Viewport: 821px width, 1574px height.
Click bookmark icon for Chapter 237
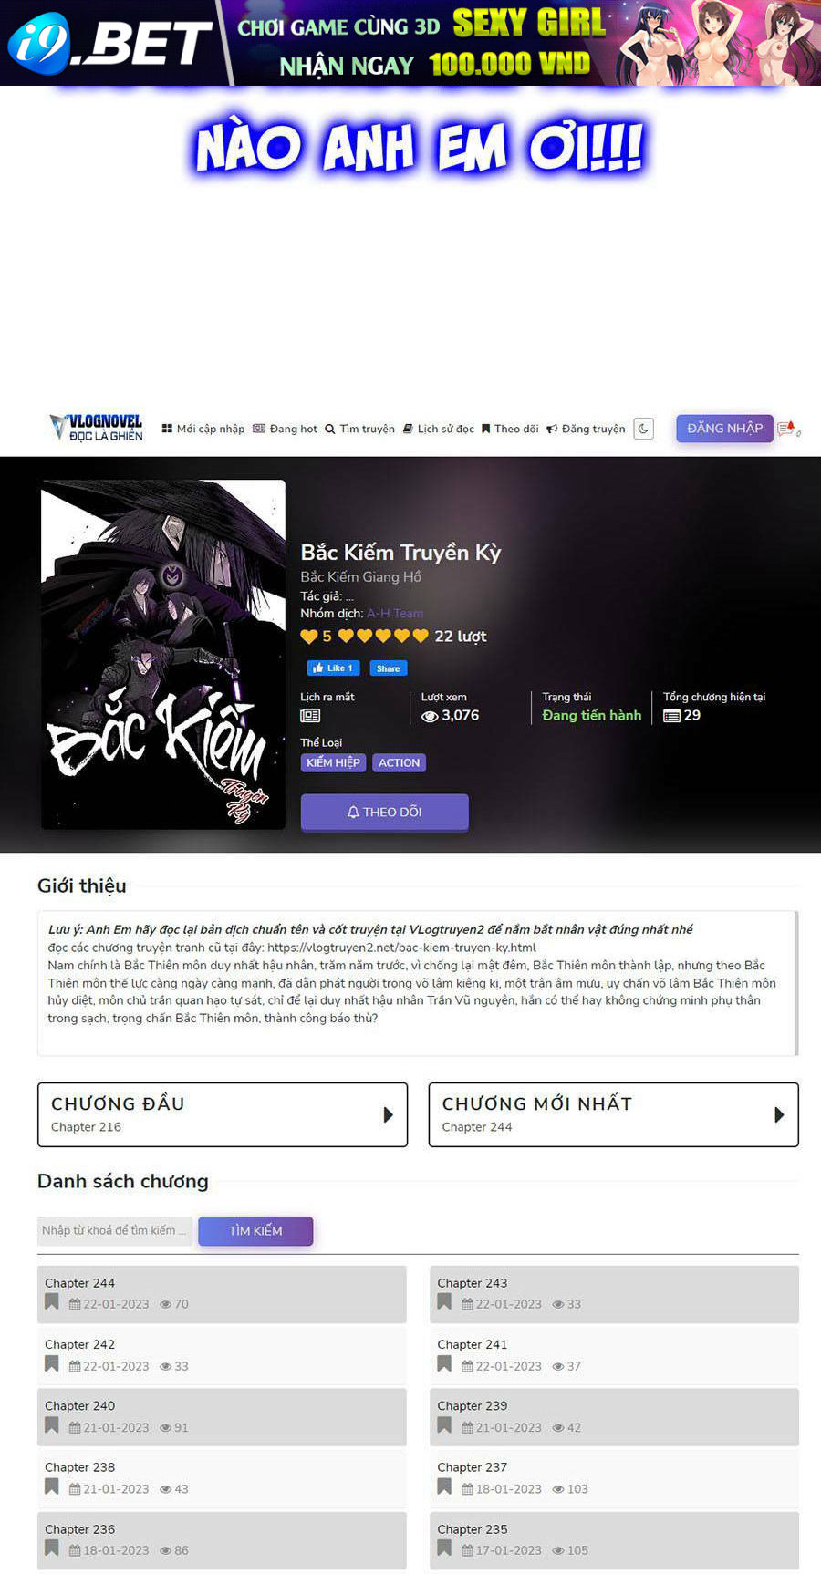444,1486
